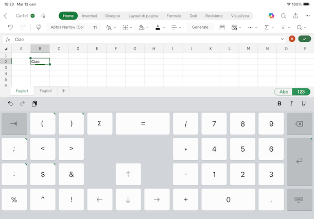Image resolution: width=314 pixels, height=219 pixels.
Task: Hide the on-screen keyboard
Action: (300, 199)
